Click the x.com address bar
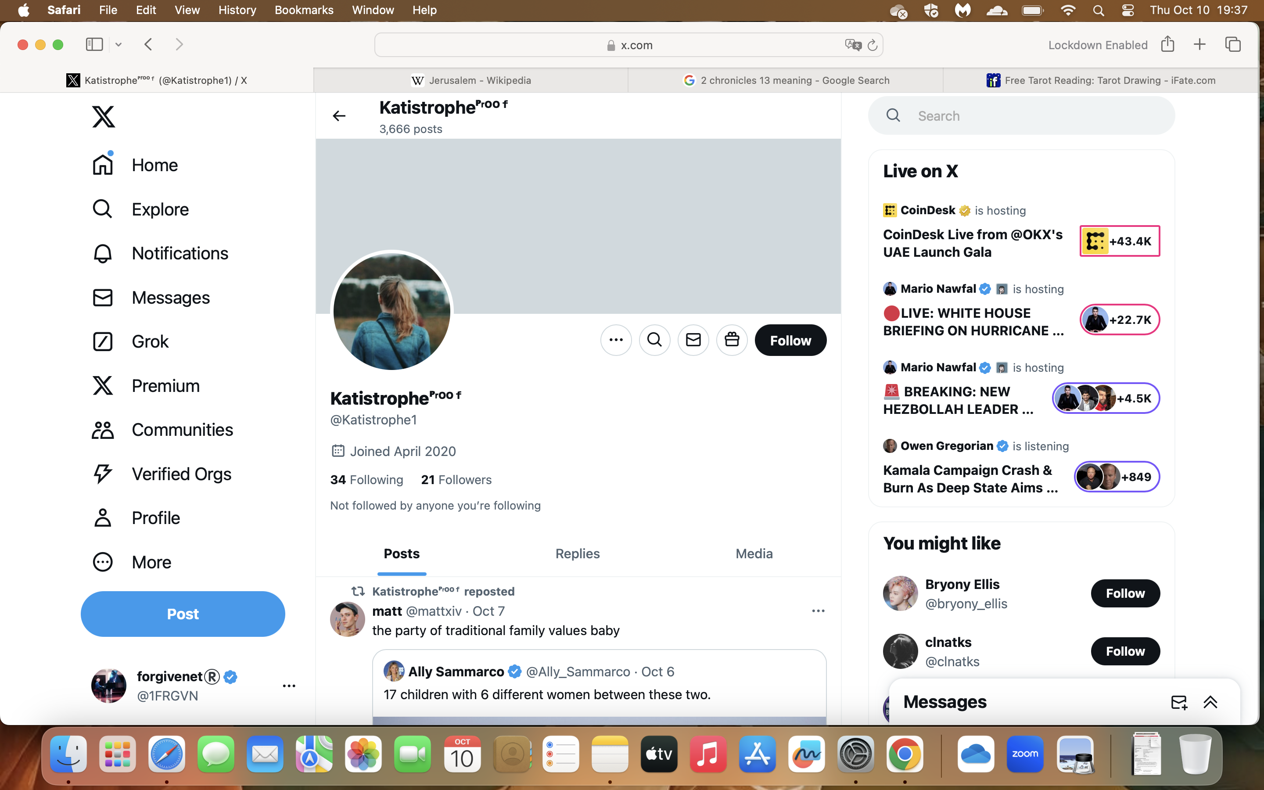This screenshot has height=790, width=1264. point(629,45)
